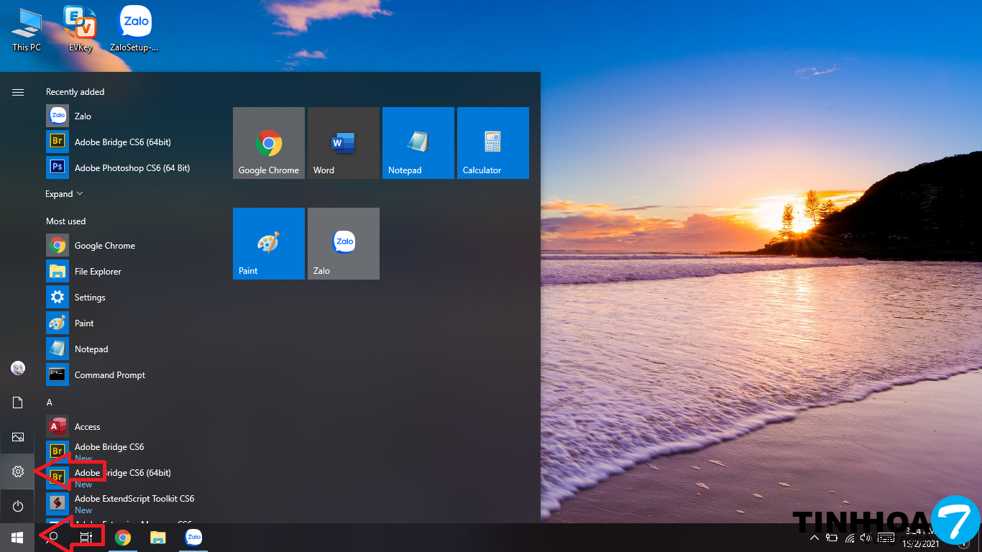The image size is (982, 552).
Task: Open Adobe Photoshop CS6 (64 Bit)
Action: (x=132, y=168)
